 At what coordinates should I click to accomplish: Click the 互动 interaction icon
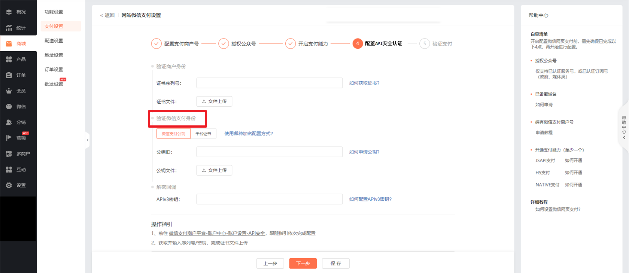[x=9, y=170]
